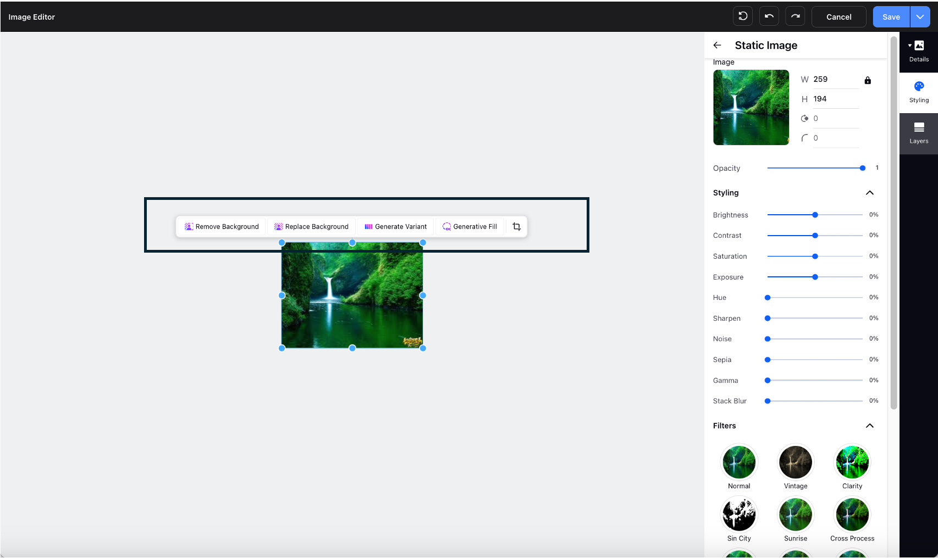Adjust the Gamma slider

click(815, 381)
